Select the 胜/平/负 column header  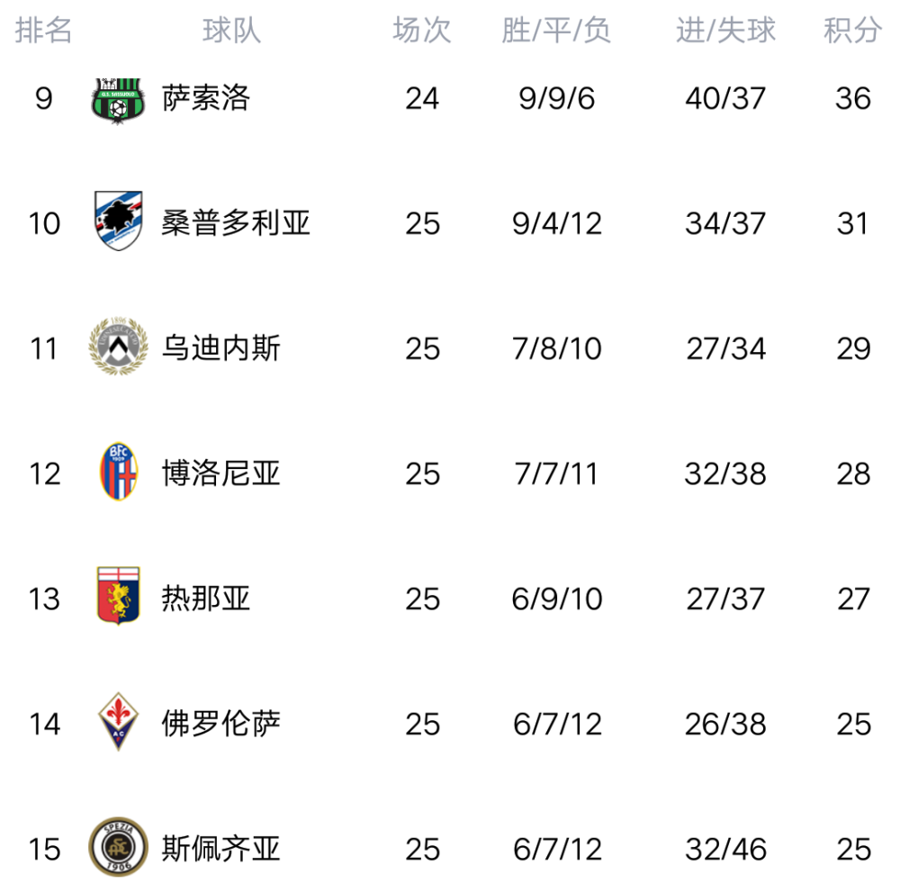[x=556, y=31]
